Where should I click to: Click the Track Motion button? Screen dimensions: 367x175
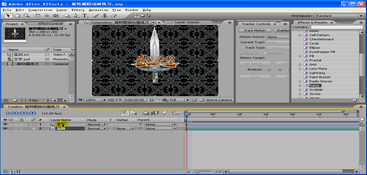254,31
